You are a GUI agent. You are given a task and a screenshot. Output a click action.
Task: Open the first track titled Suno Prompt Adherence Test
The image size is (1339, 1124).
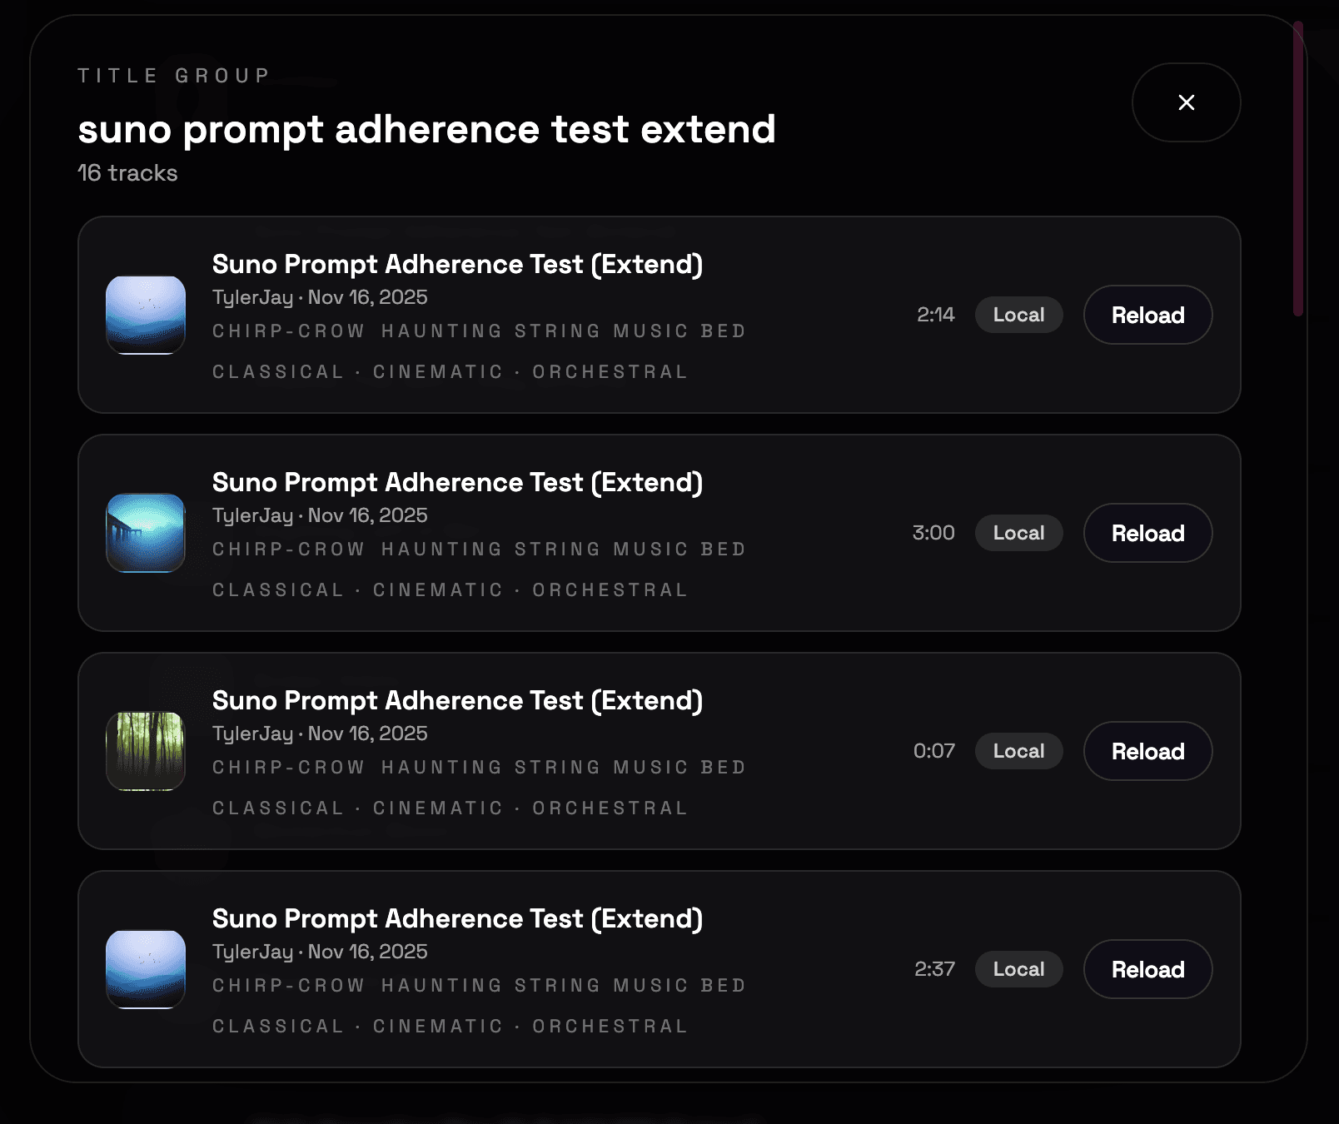click(x=457, y=264)
